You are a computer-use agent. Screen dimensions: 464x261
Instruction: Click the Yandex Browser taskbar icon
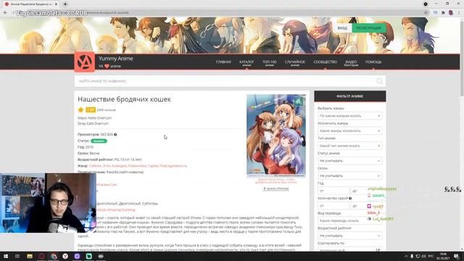pyautogui.click(x=65, y=256)
